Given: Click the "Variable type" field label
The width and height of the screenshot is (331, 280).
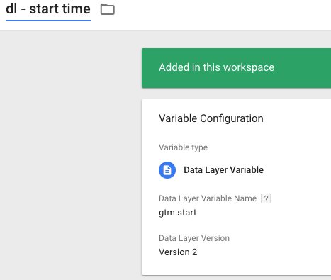Looking at the screenshot, I should [183, 147].
